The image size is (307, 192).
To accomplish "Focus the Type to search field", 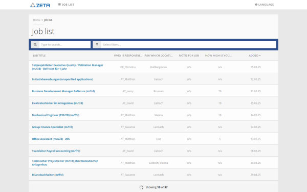I will 65,45.
